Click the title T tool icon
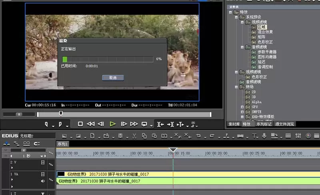320x195 pixels. [254, 136]
